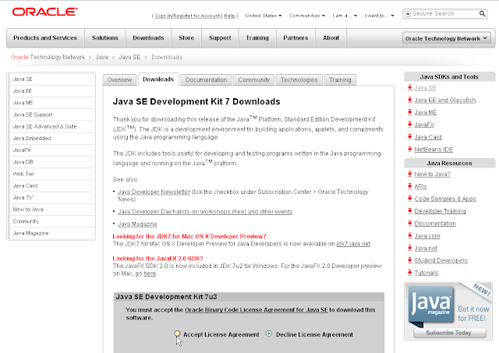Click Sign In/Register for Account link

[x=187, y=16]
